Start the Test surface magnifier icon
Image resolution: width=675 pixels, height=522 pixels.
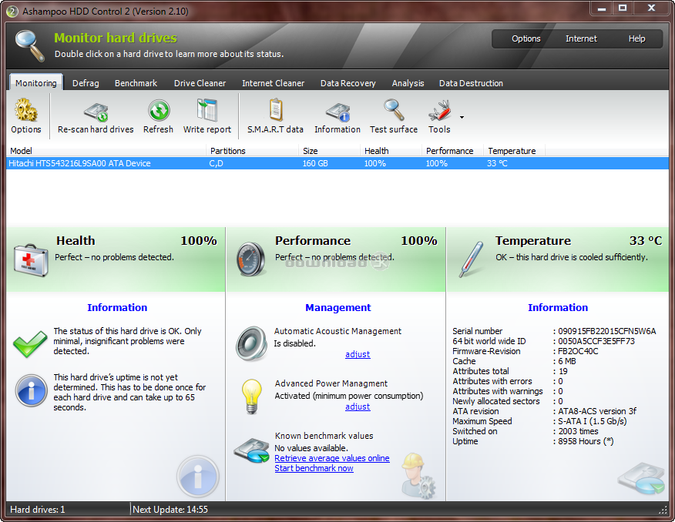394,110
